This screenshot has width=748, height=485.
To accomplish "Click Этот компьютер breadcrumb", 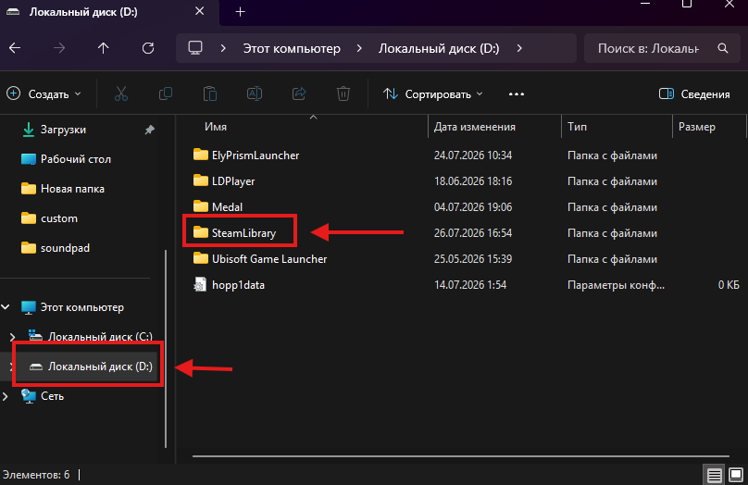I will click(x=292, y=48).
